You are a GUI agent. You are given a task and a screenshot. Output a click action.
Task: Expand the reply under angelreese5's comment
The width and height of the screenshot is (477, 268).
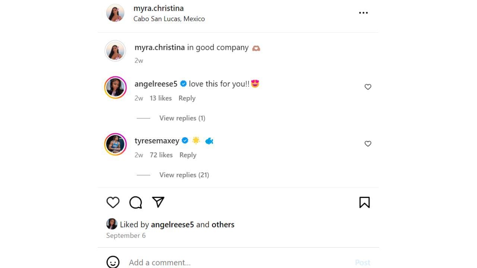click(182, 118)
